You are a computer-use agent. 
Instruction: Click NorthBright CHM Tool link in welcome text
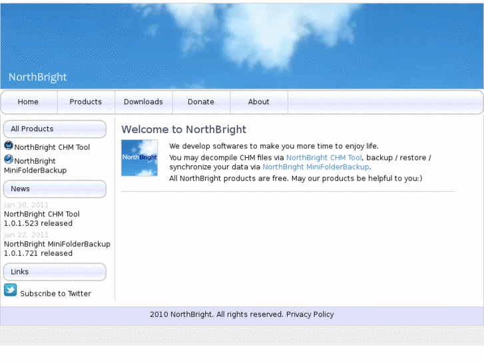324,158
